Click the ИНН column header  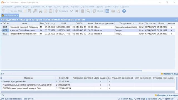pos(63,23)
